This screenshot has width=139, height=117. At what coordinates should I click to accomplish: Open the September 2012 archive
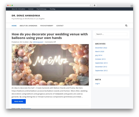click(101, 71)
